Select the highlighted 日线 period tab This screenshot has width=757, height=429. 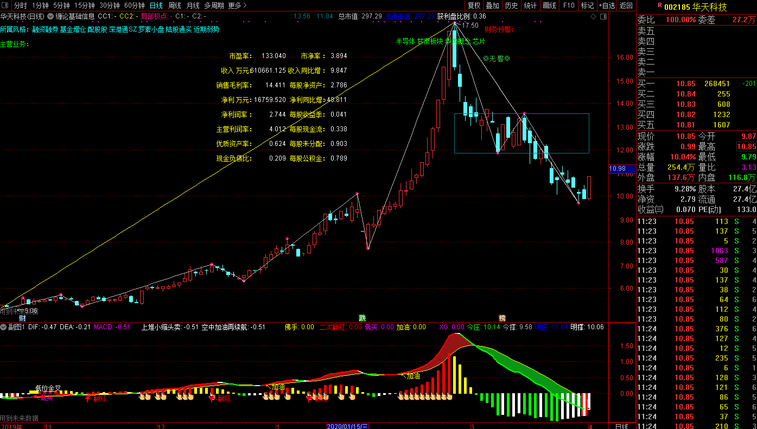(x=156, y=5)
